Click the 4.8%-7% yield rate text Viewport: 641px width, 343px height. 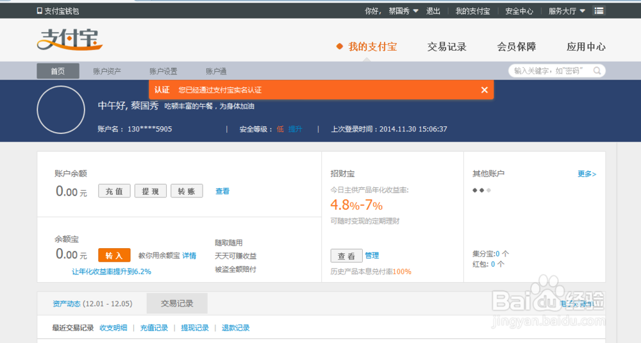[356, 205]
